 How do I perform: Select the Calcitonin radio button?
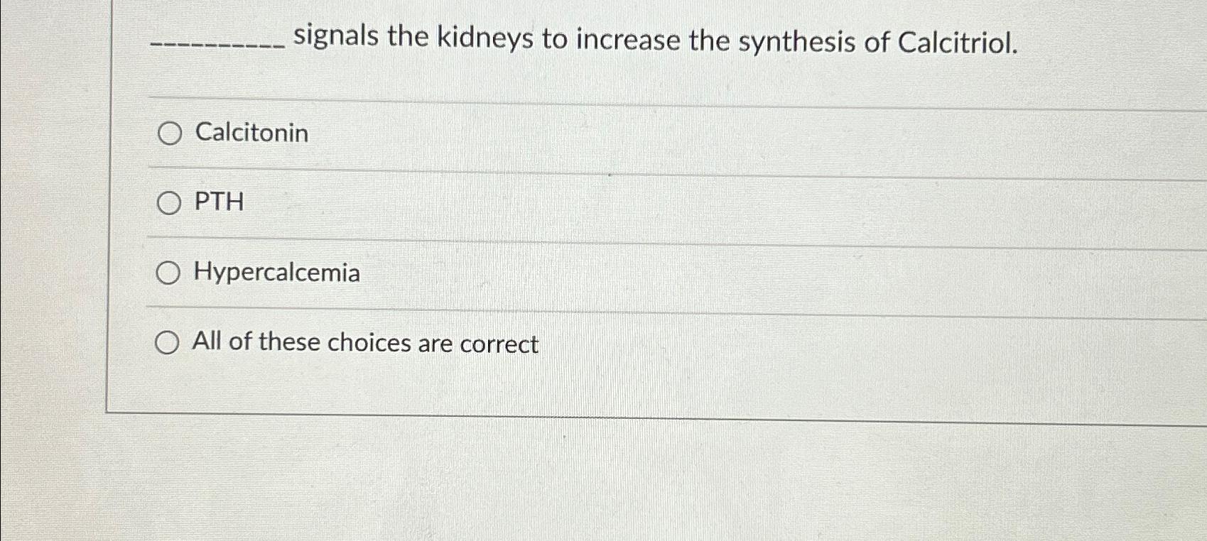tap(168, 133)
